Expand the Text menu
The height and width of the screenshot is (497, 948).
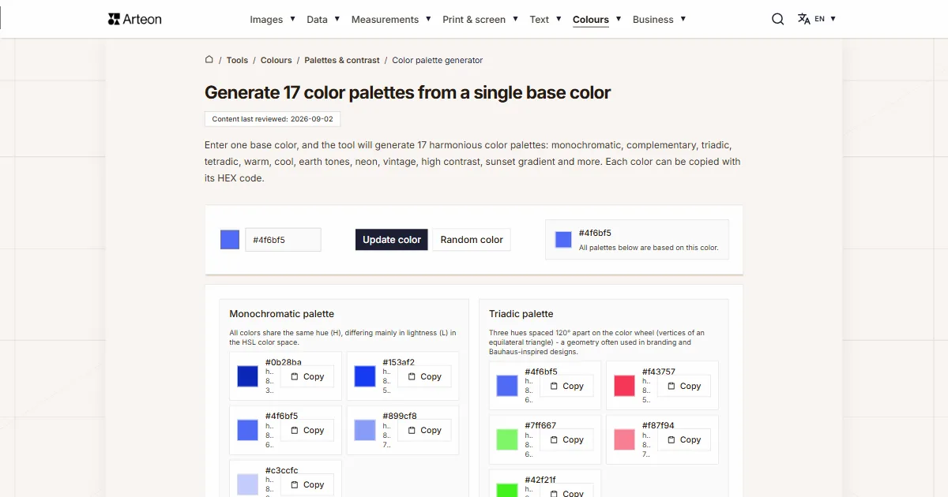point(545,19)
